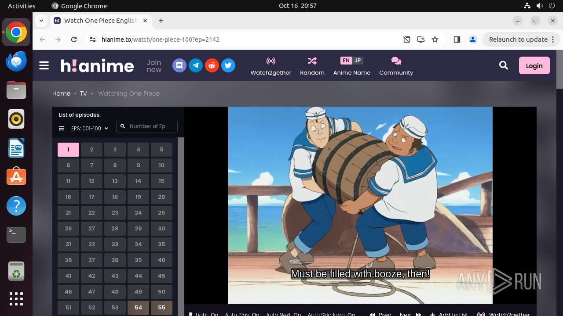Open the Telegram channel icon

pyautogui.click(x=196, y=65)
